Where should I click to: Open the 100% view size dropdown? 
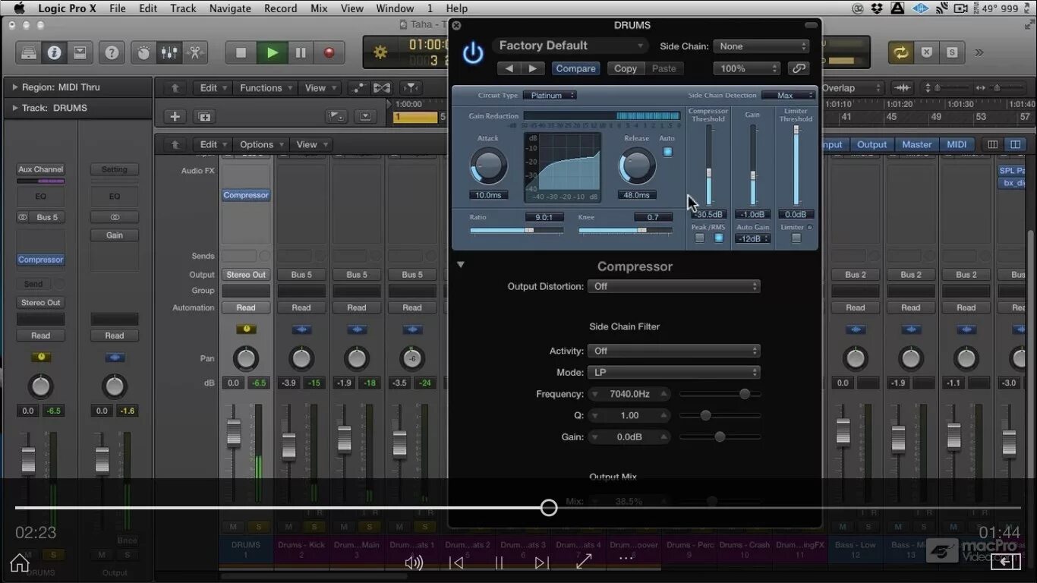point(746,68)
